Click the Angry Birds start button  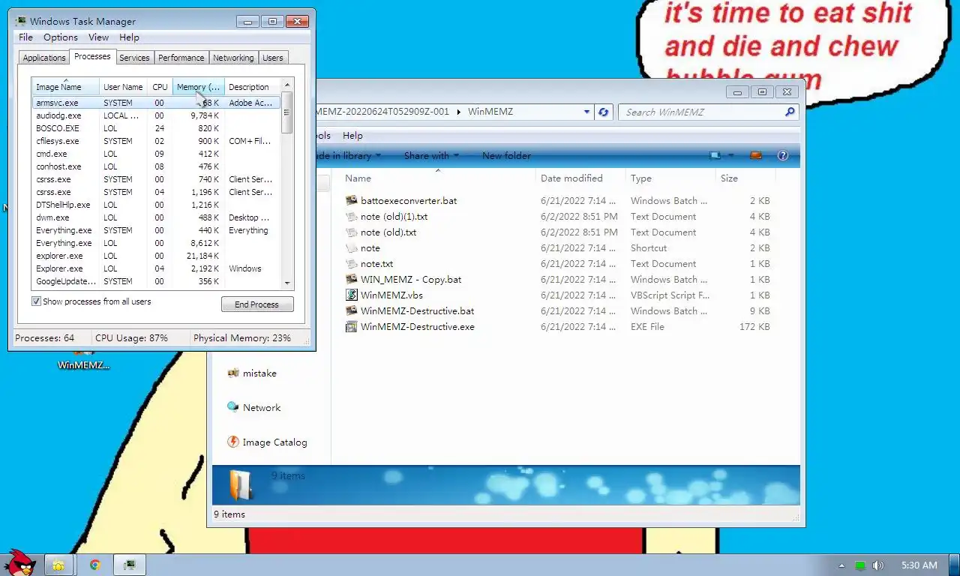click(20, 563)
